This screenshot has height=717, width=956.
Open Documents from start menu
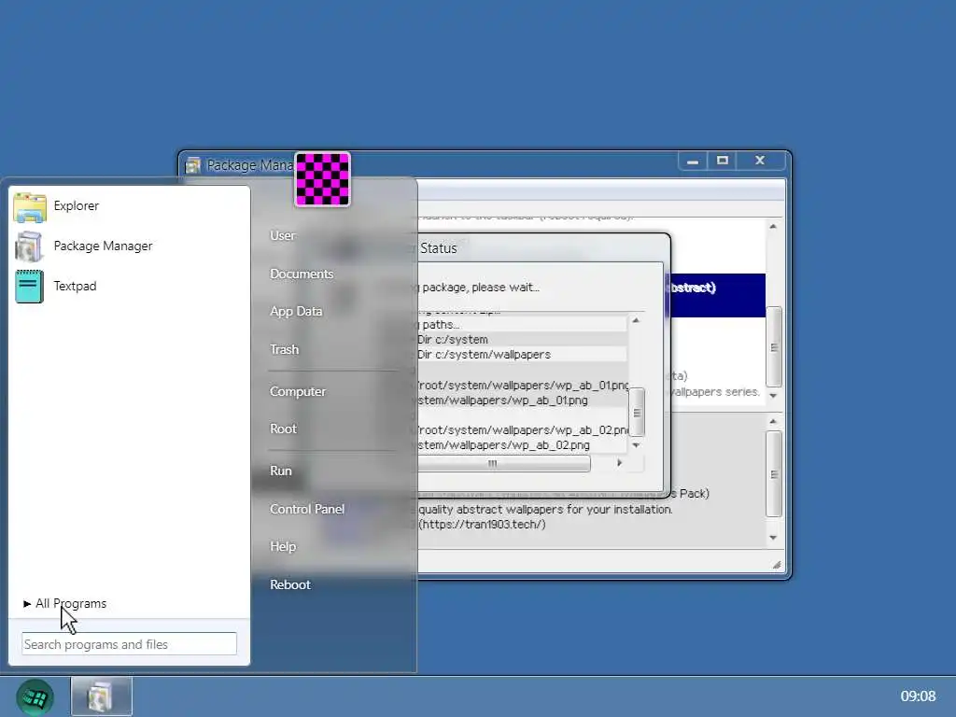(302, 274)
